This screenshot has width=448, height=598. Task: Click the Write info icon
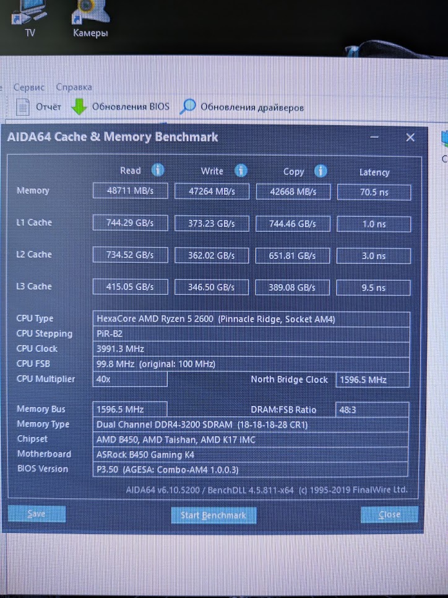[241, 170]
